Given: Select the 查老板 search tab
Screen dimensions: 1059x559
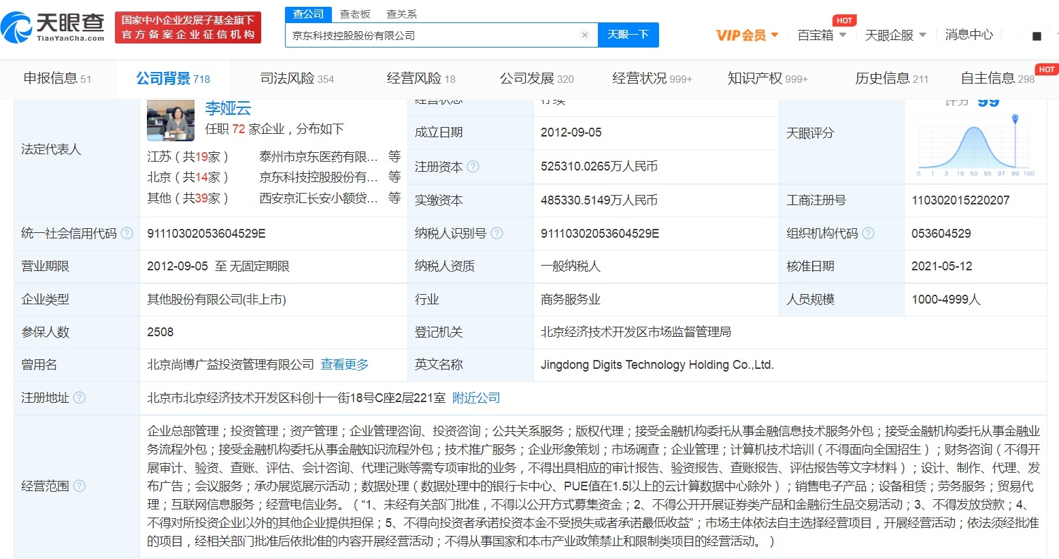Looking at the screenshot, I should [x=355, y=14].
